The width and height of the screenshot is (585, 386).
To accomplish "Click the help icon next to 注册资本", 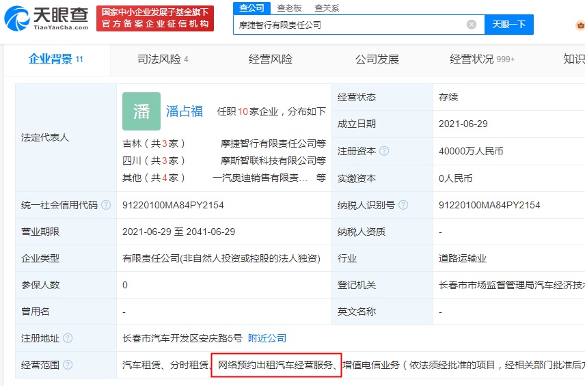I will [x=384, y=151].
